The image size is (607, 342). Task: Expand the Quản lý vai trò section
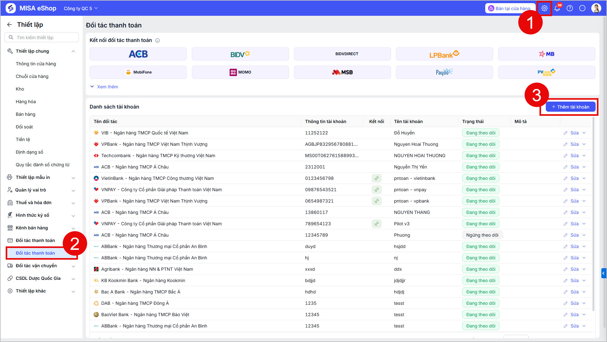(73, 190)
